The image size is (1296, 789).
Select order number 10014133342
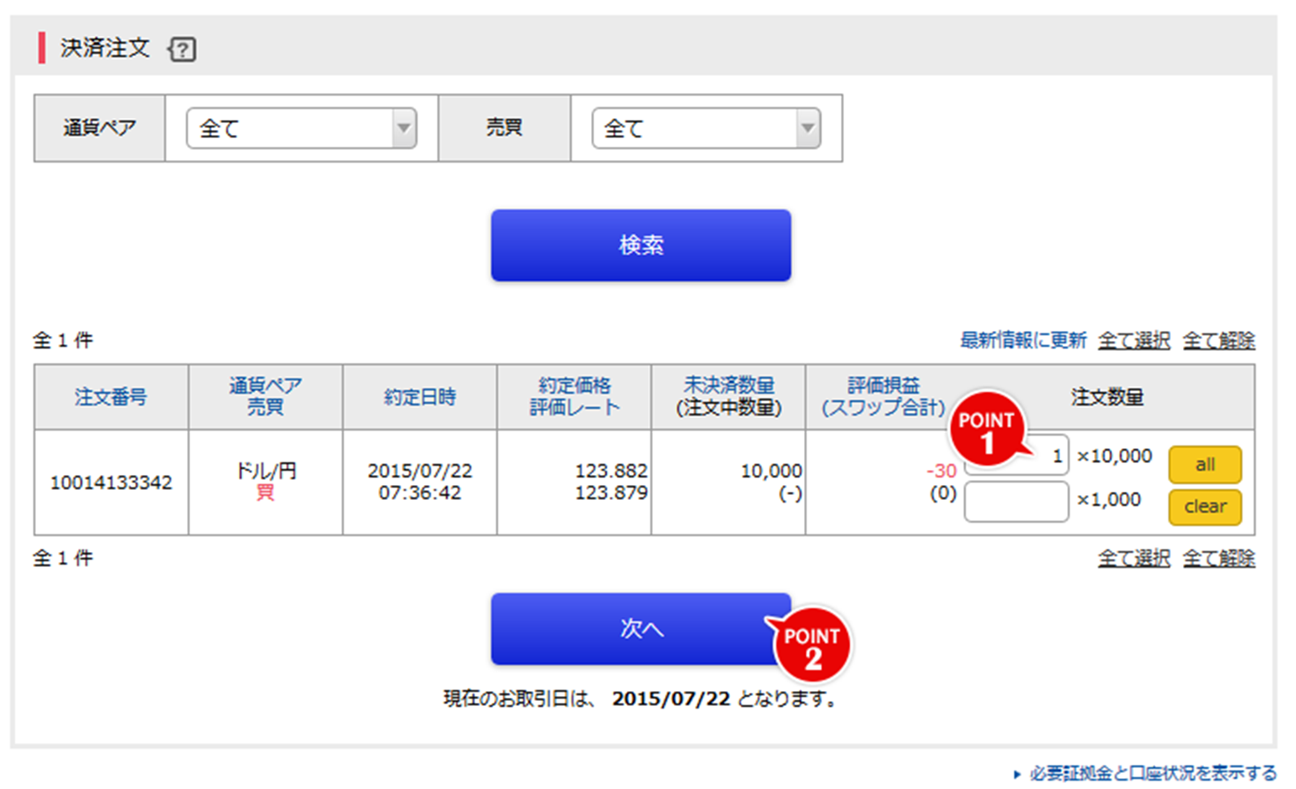tap(110, 482)
